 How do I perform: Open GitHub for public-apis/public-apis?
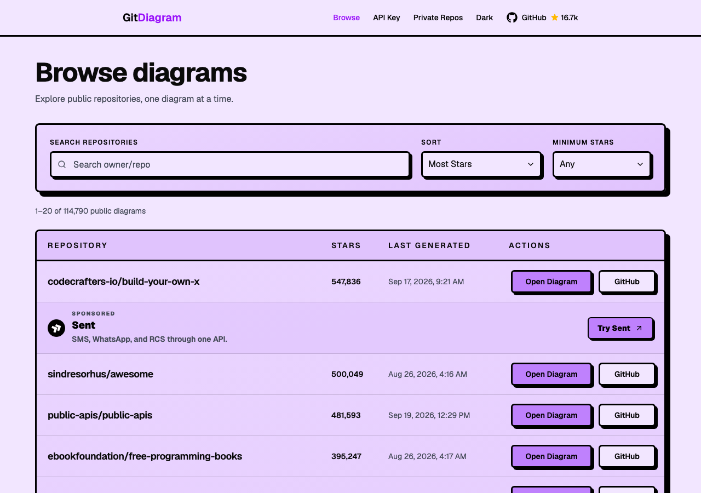(627, 415)
